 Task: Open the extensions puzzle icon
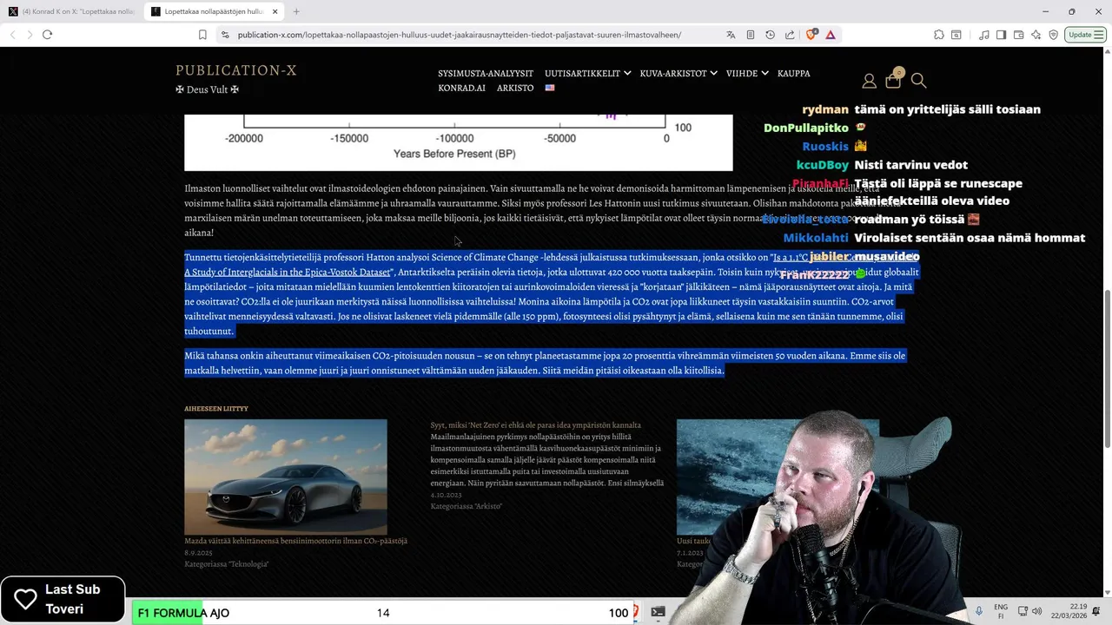tap(939, 35)
